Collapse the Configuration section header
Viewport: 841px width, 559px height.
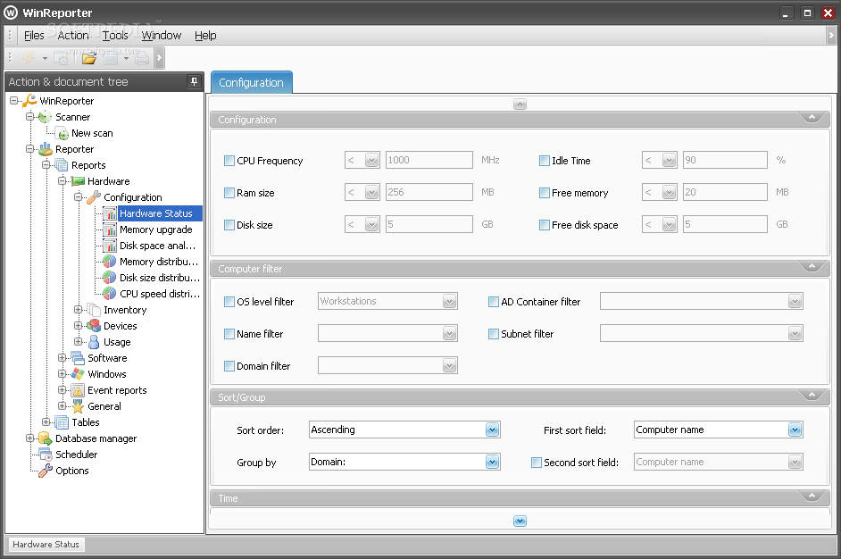(x=812, y=118)
